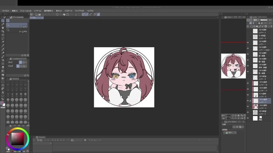Select the Eyedropper tool
Screen dimensions: 273x153
pyautogui.click(x=3, y=45)
